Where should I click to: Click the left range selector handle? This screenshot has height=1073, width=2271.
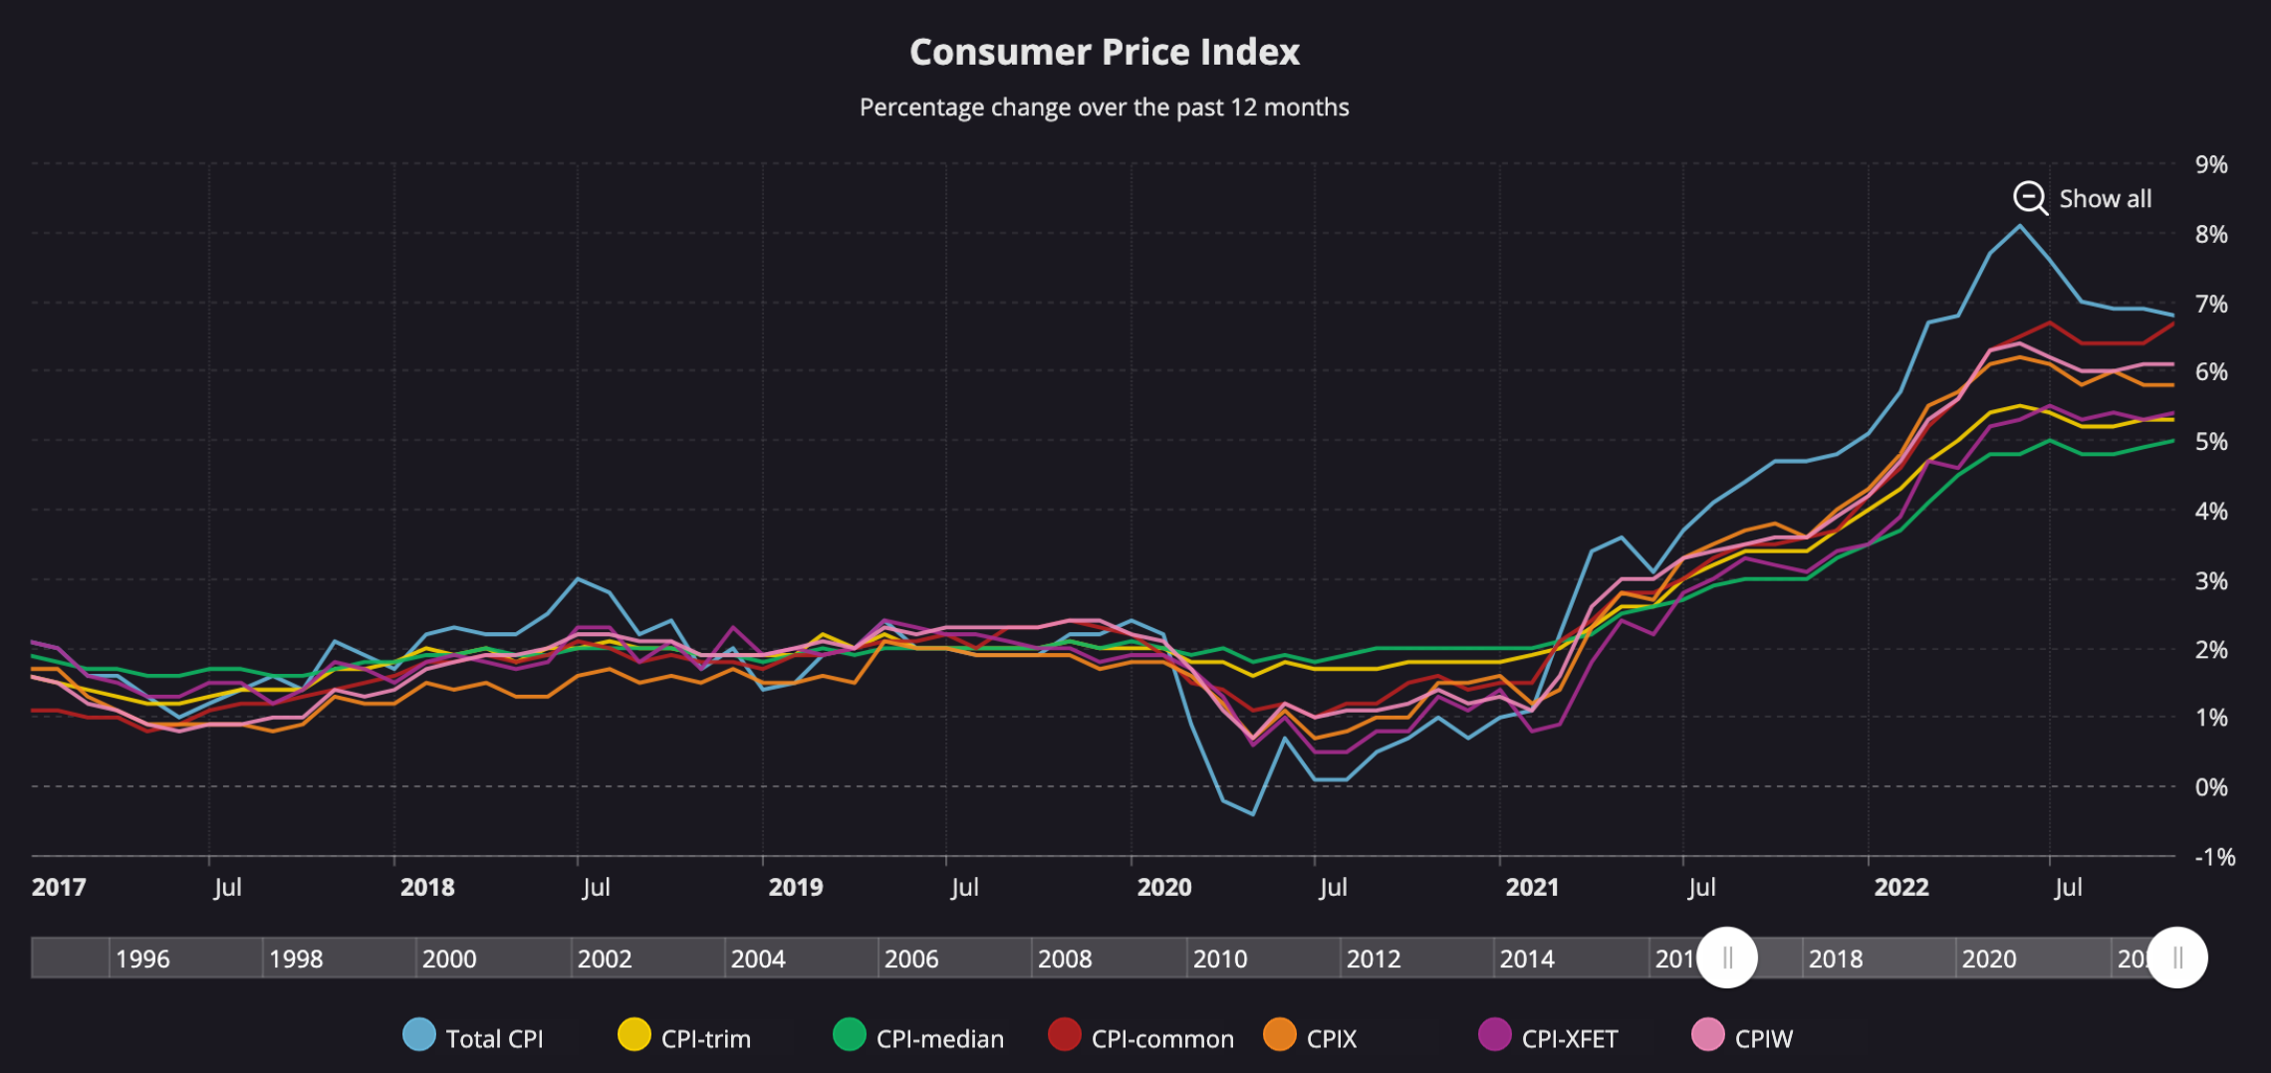click(1726, 958)
